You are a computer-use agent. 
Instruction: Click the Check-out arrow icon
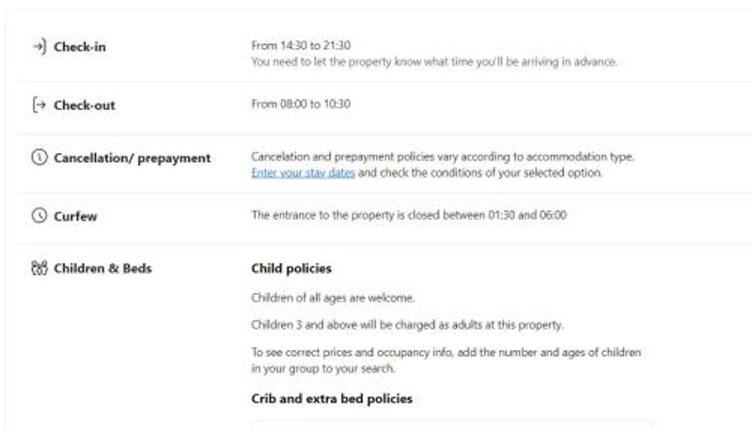click(x=39, y=105)
